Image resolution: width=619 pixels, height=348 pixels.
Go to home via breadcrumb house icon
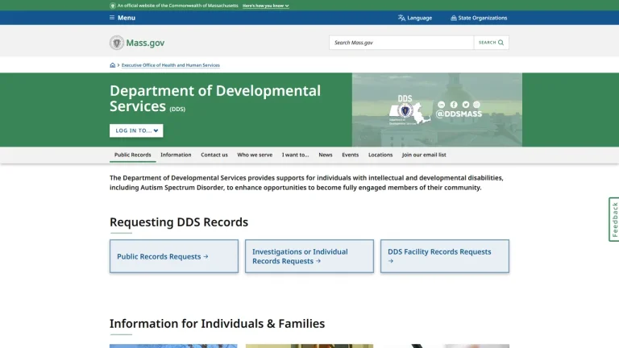coord(113,65)
